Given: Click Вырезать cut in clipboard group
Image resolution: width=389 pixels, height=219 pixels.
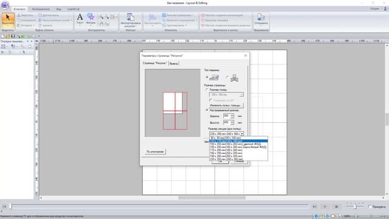Looking at the screenshot, I should coord(25,15).
